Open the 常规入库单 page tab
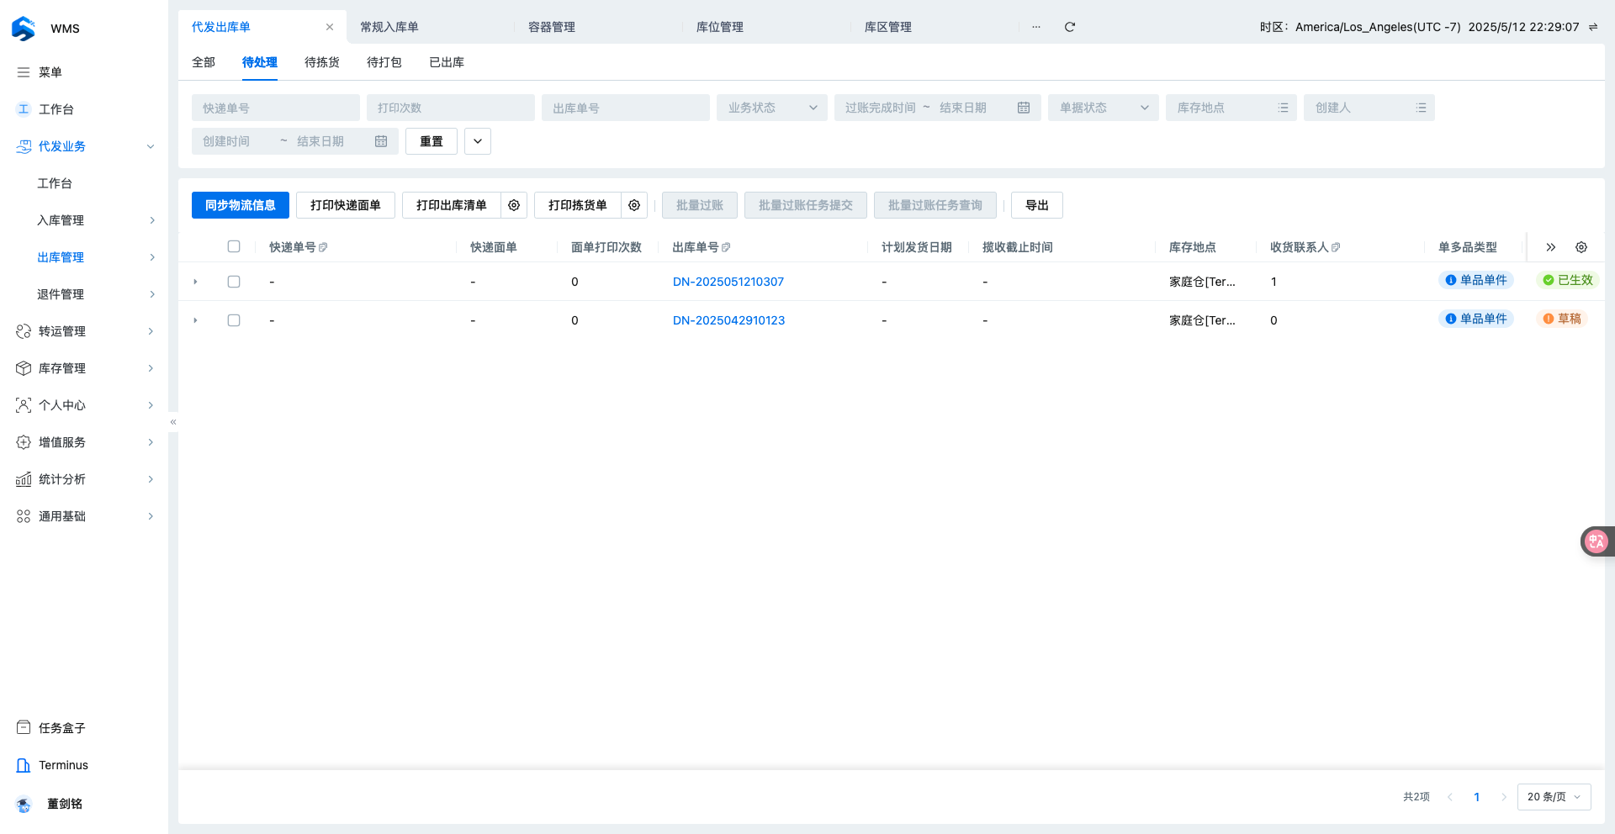The image size is (1615, 834). [x=389, y=27]
